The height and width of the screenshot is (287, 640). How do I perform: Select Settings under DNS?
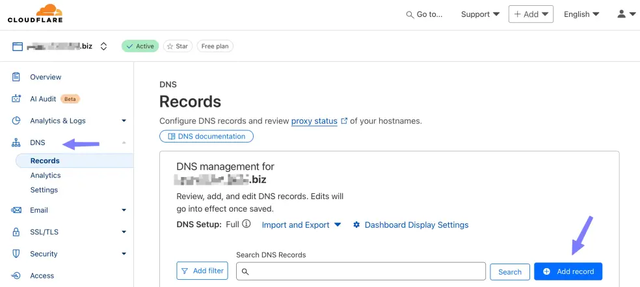44,190
